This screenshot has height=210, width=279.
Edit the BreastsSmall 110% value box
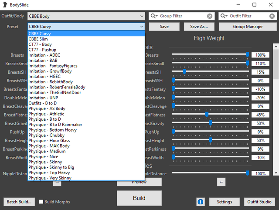tap(260, 64)
